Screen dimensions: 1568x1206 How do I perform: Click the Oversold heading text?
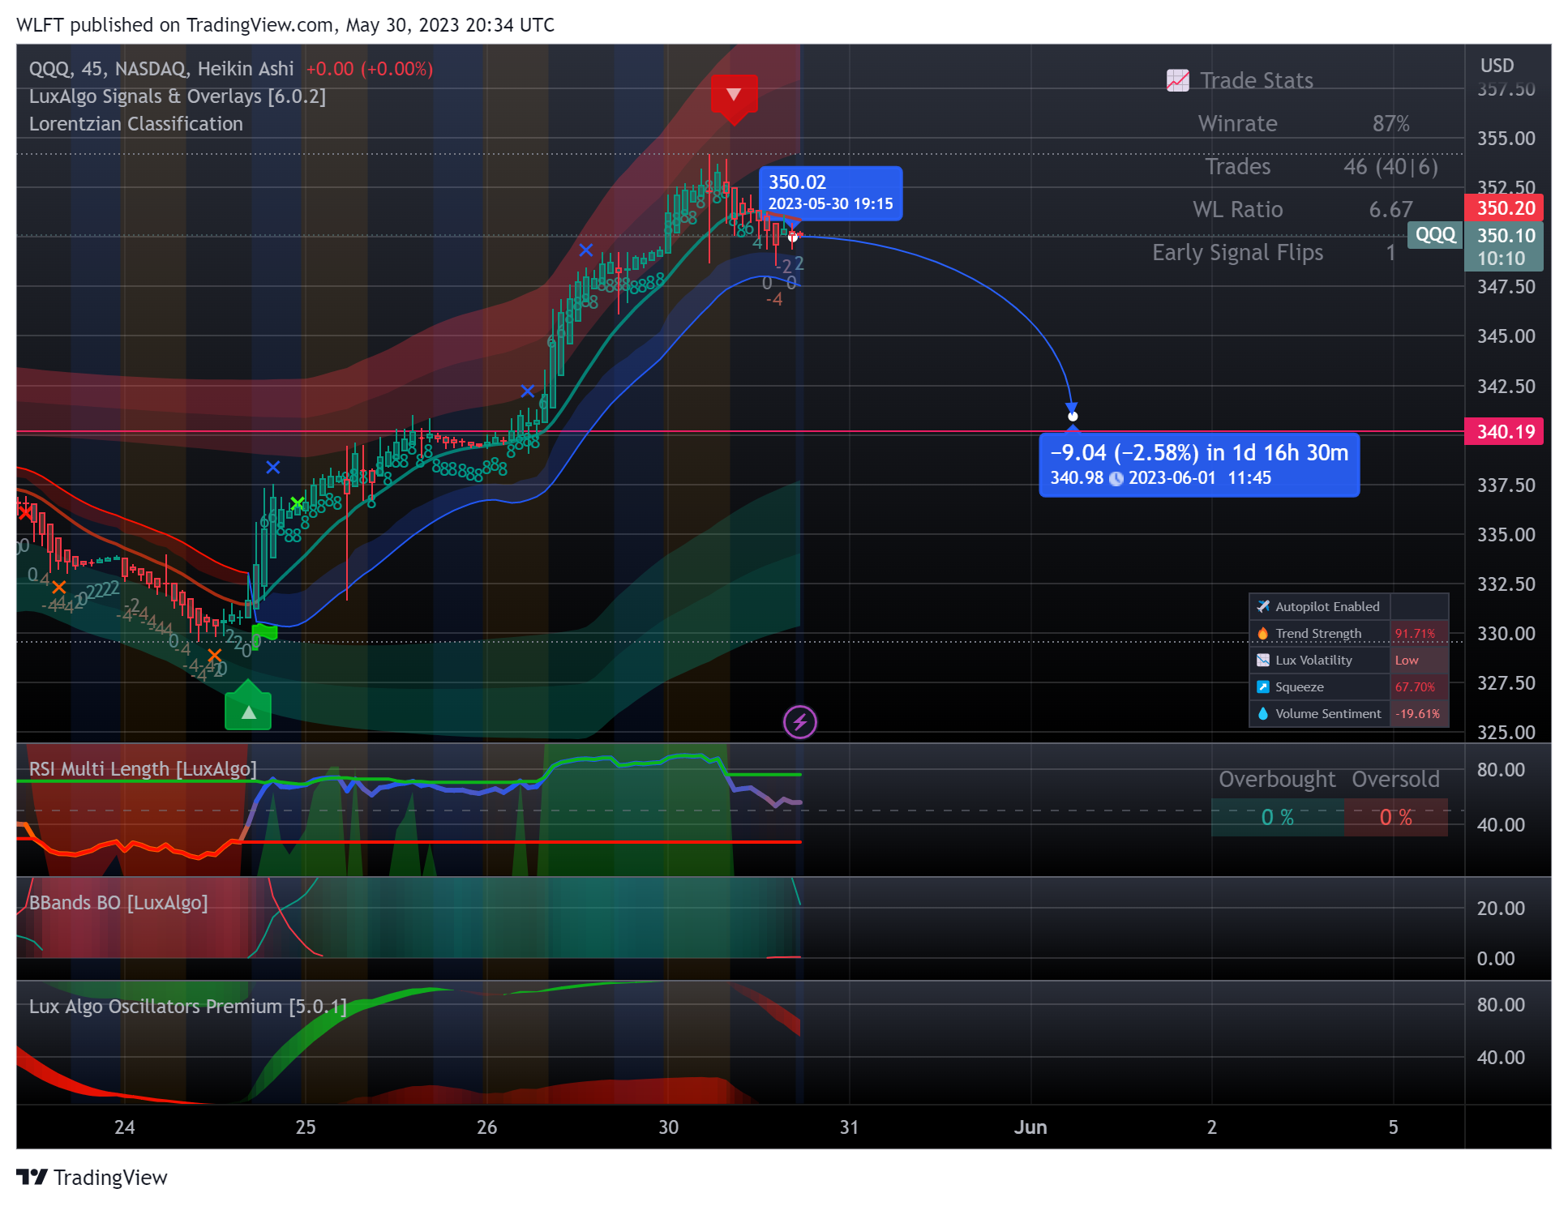click(x=1395, y=779)
